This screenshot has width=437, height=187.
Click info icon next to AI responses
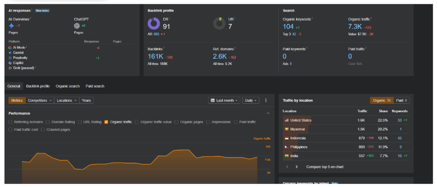click(x=32, y=10)
